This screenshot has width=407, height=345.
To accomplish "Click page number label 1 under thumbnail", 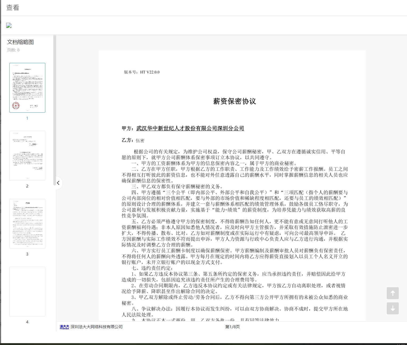I will tap(27, 118).
